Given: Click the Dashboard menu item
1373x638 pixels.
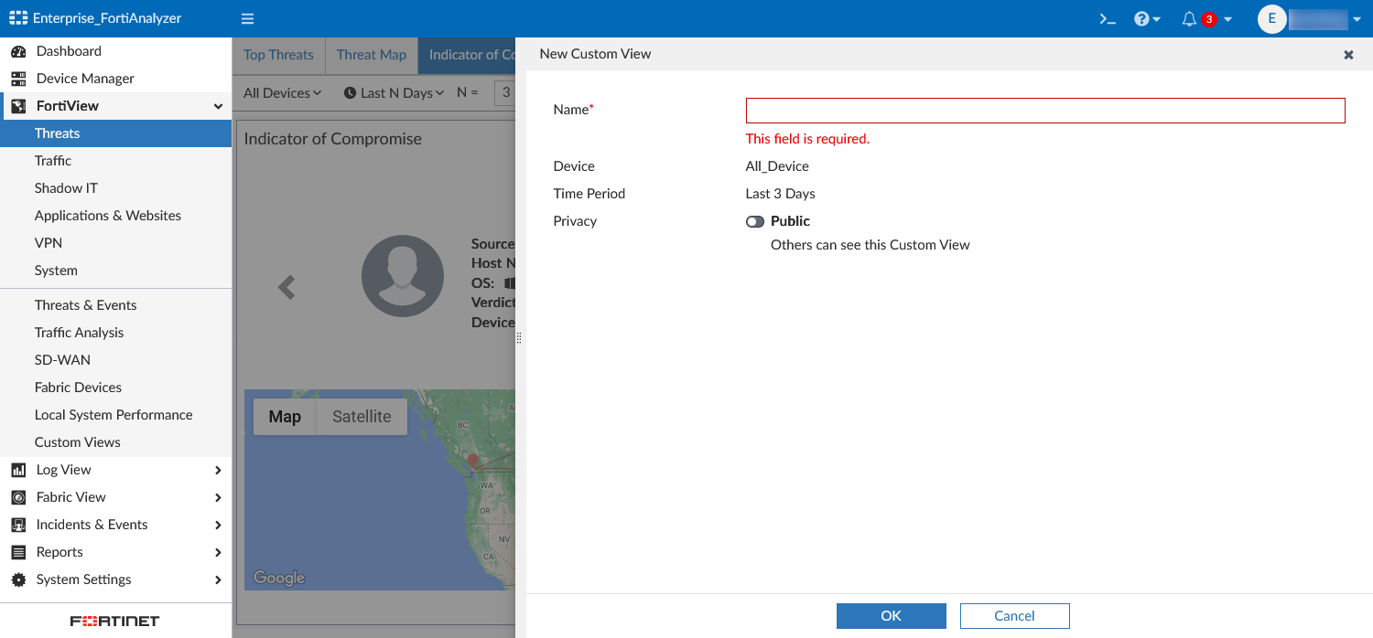Looking at the screenshot, I should (x=115, y=51).
